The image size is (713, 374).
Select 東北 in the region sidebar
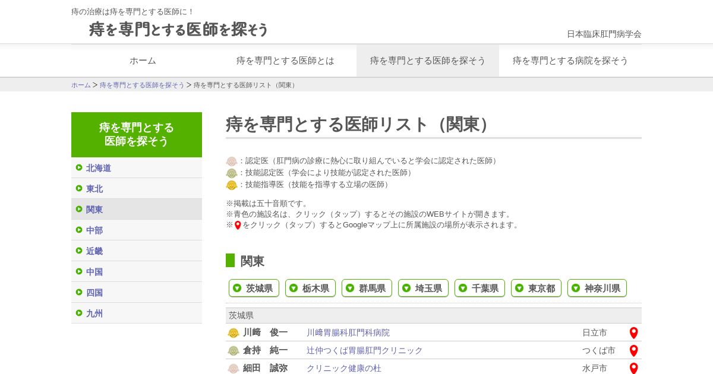137,188
